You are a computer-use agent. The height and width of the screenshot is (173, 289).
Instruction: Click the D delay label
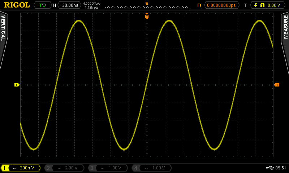(199, 5)
